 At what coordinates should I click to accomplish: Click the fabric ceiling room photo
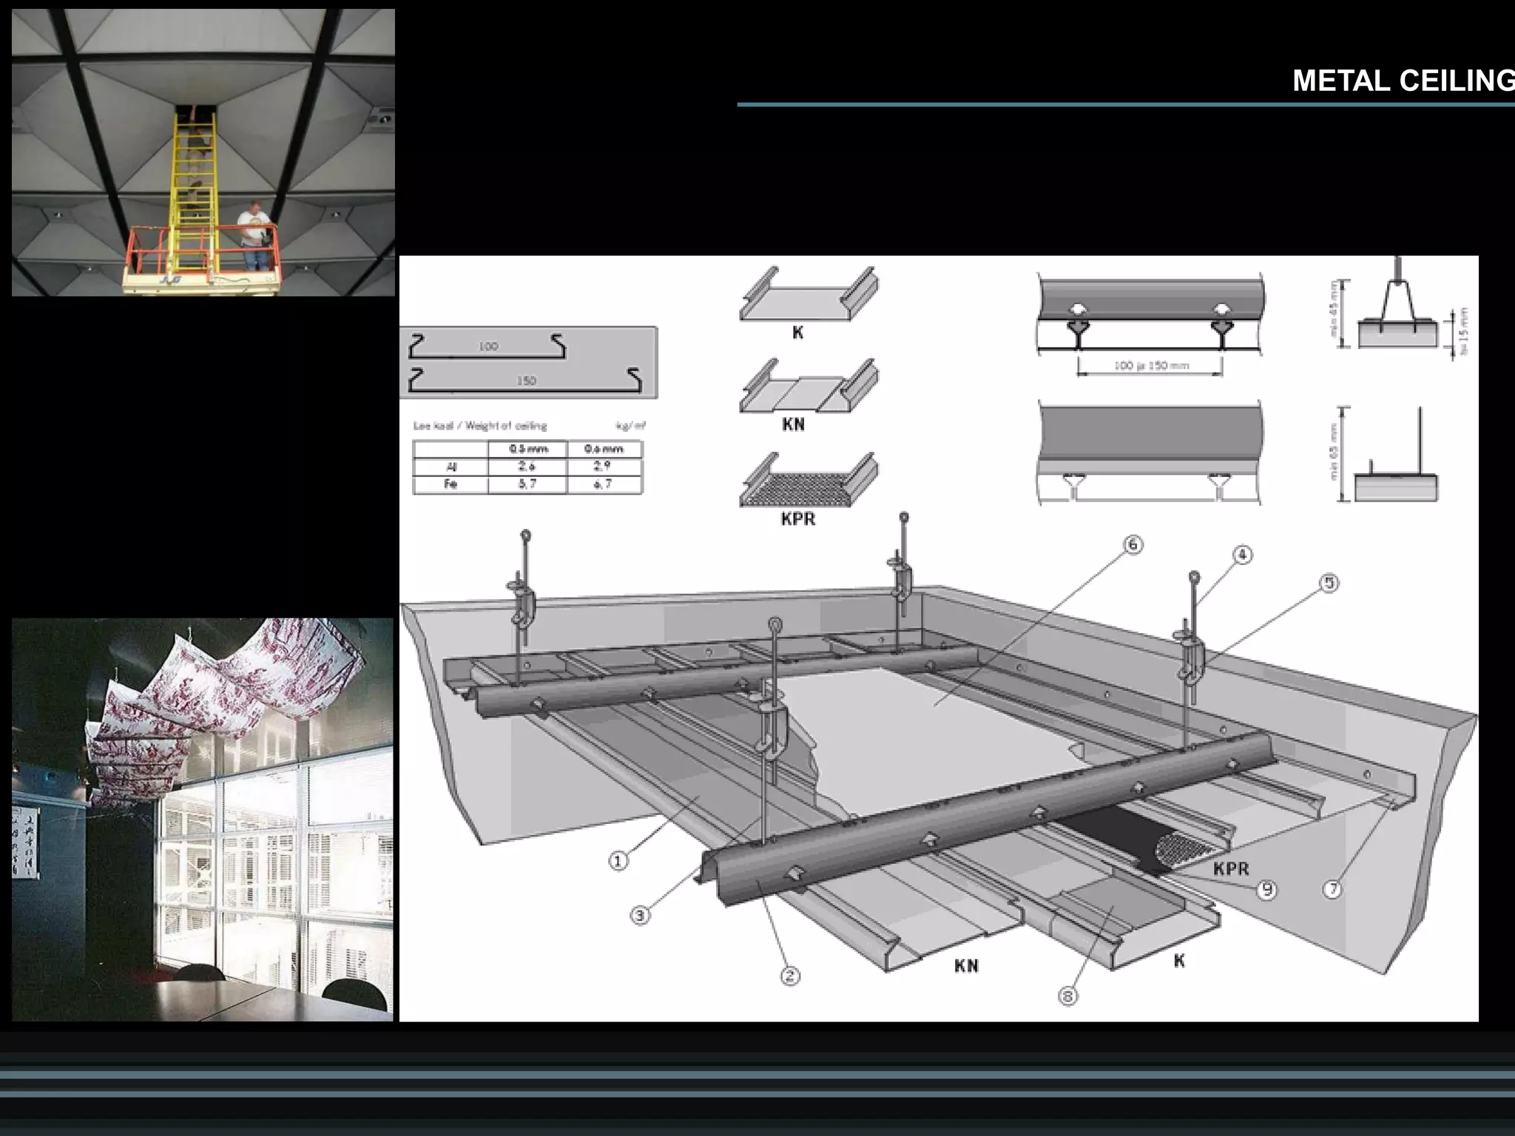203,819
